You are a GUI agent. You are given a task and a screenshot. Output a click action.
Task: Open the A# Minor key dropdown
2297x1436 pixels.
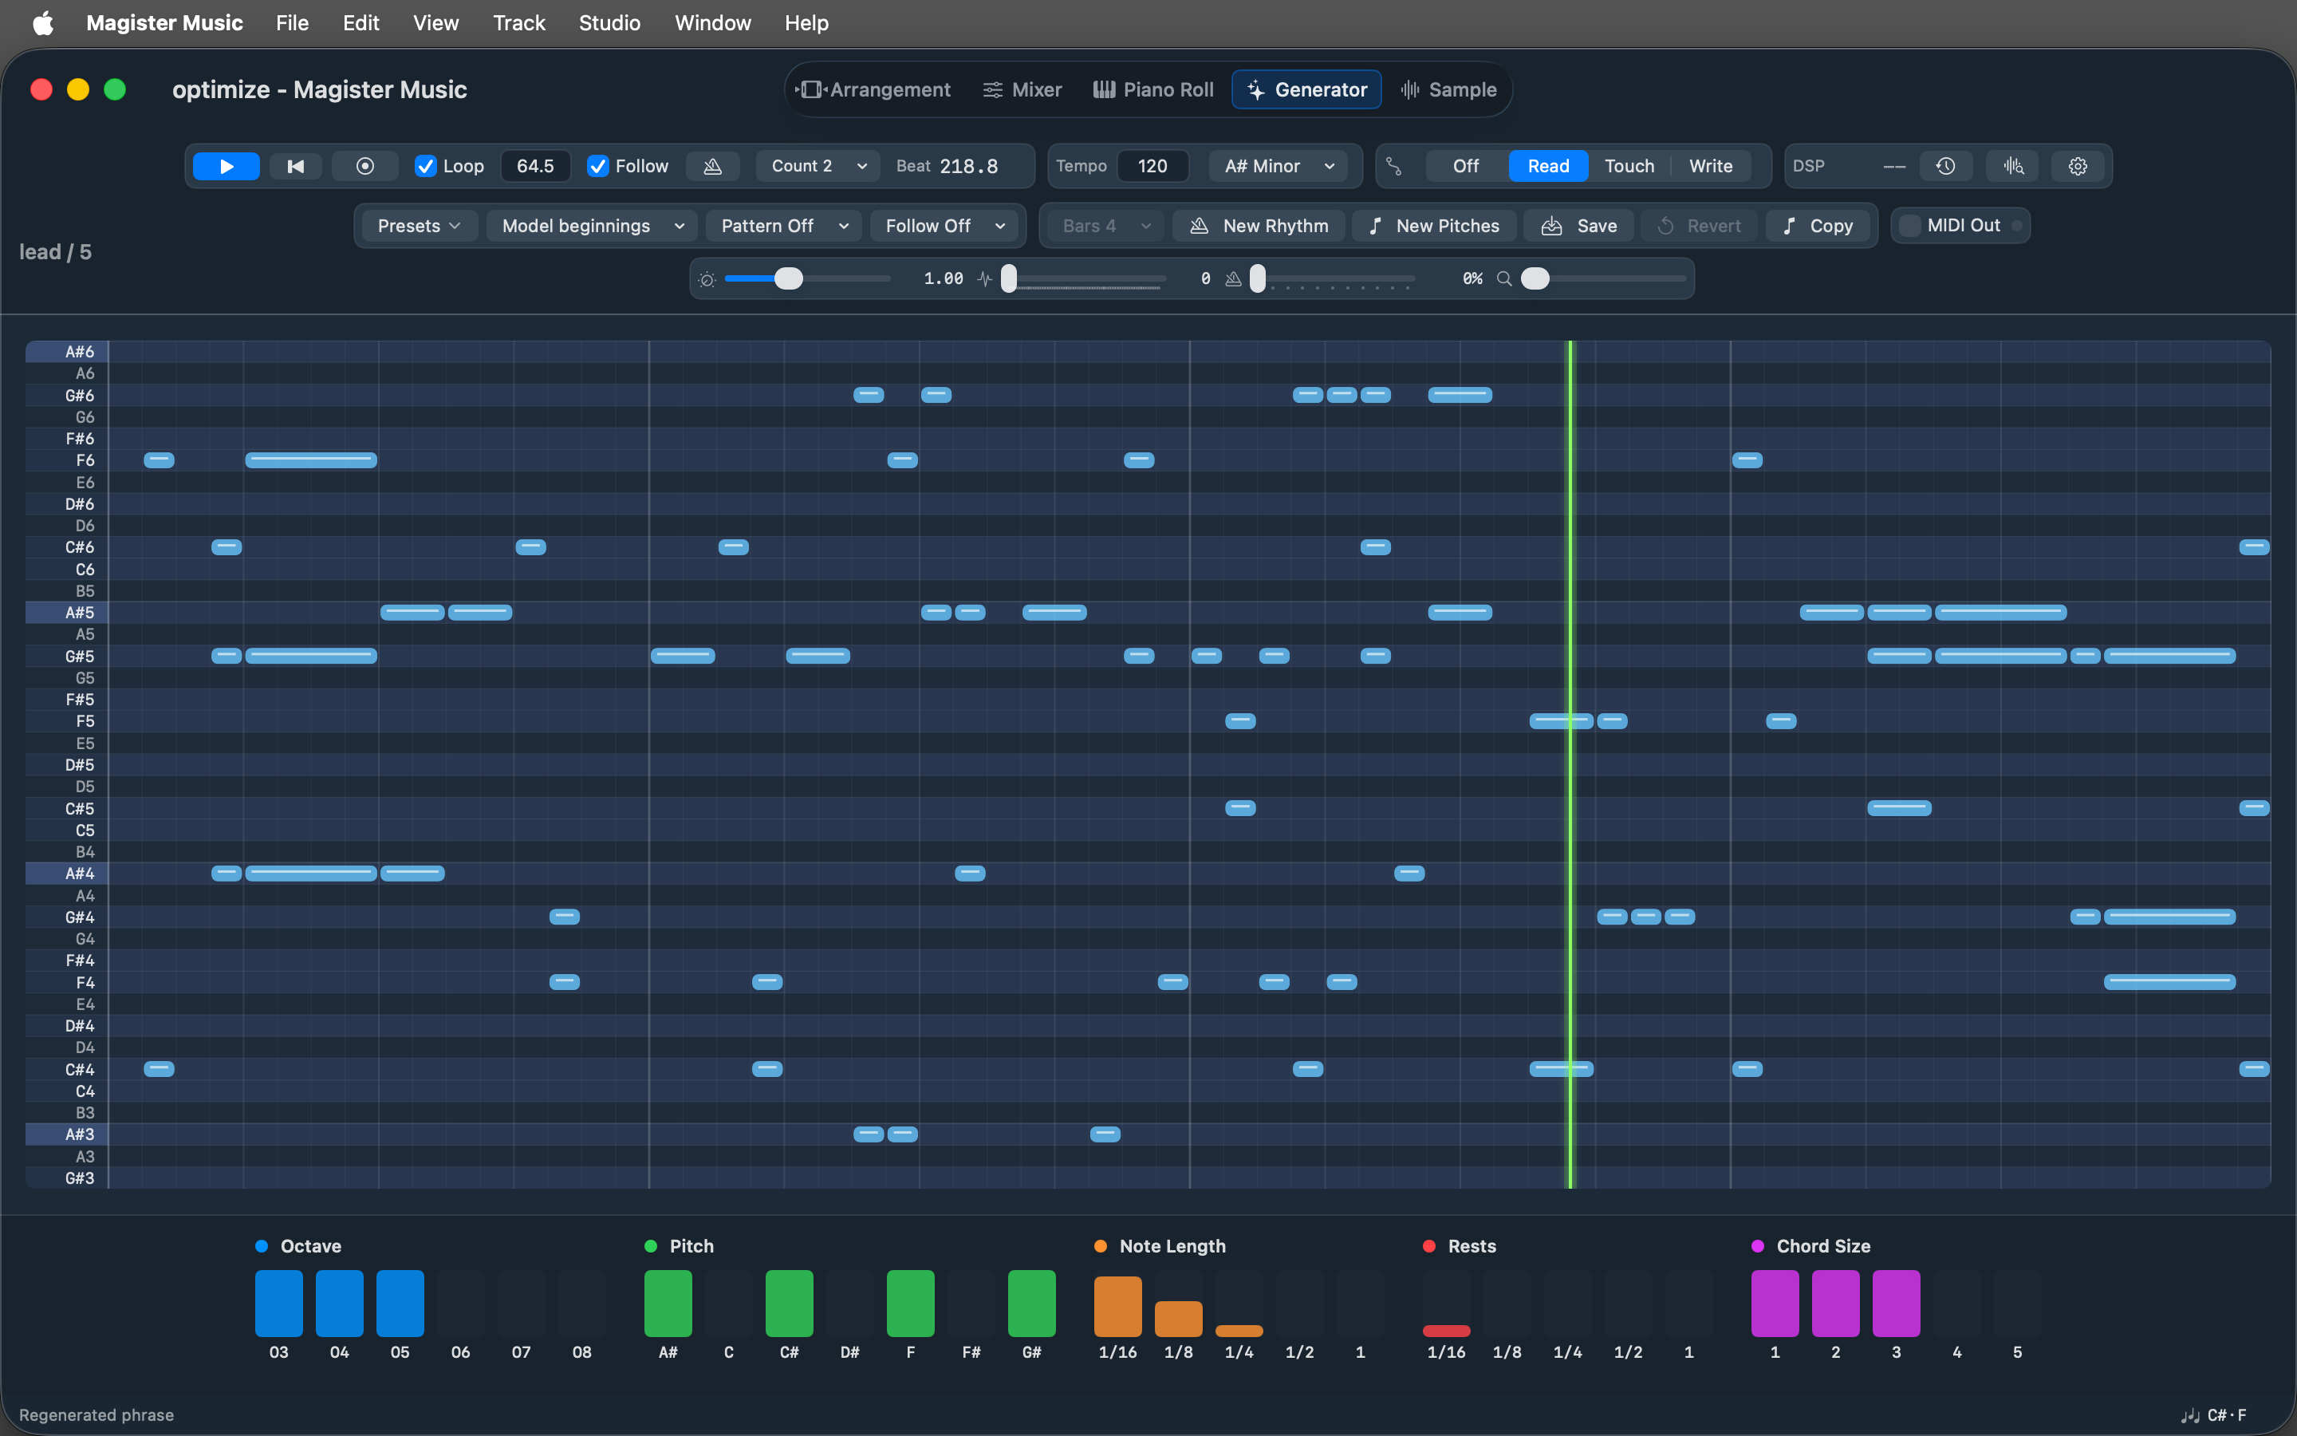tap(1279, 166)
